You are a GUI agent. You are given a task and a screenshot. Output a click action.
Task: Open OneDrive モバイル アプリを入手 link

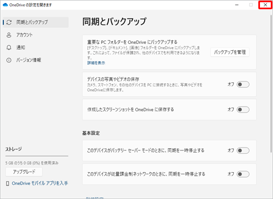(x=40, y=183)
